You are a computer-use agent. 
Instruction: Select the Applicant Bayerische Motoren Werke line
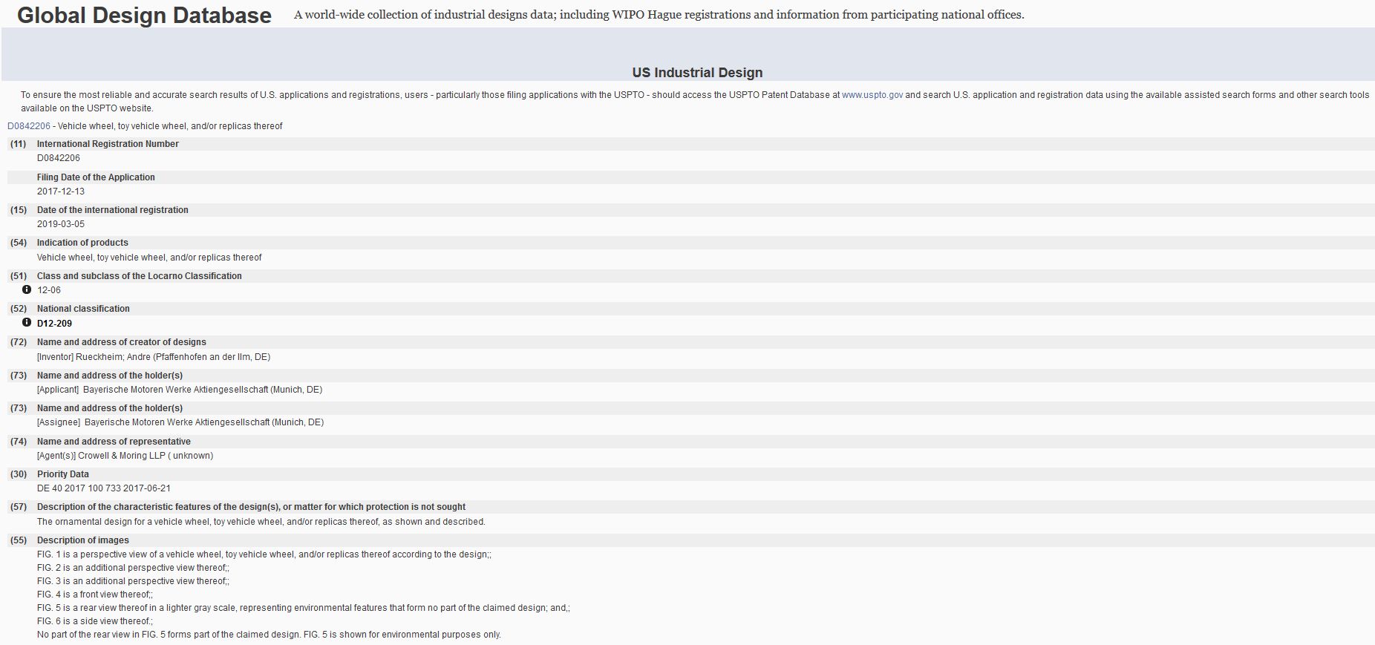coord(180,390)
